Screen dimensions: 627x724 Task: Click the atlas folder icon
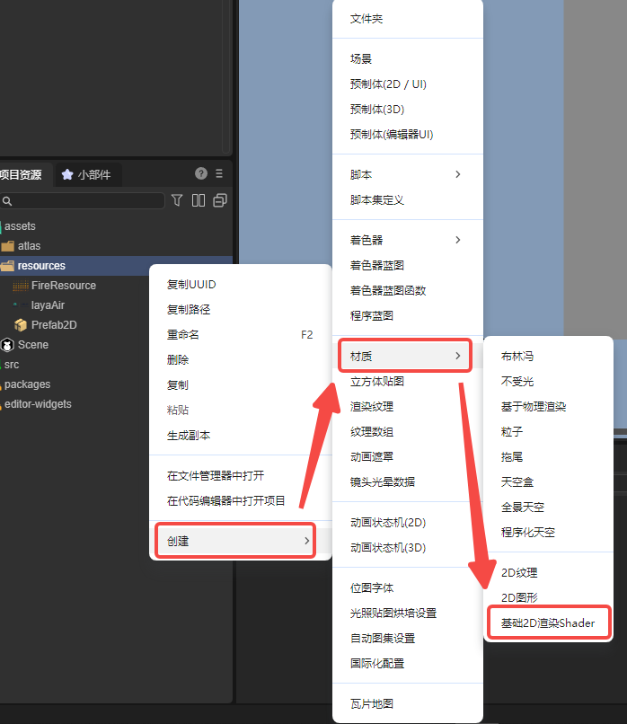click(x=7, y=246)
